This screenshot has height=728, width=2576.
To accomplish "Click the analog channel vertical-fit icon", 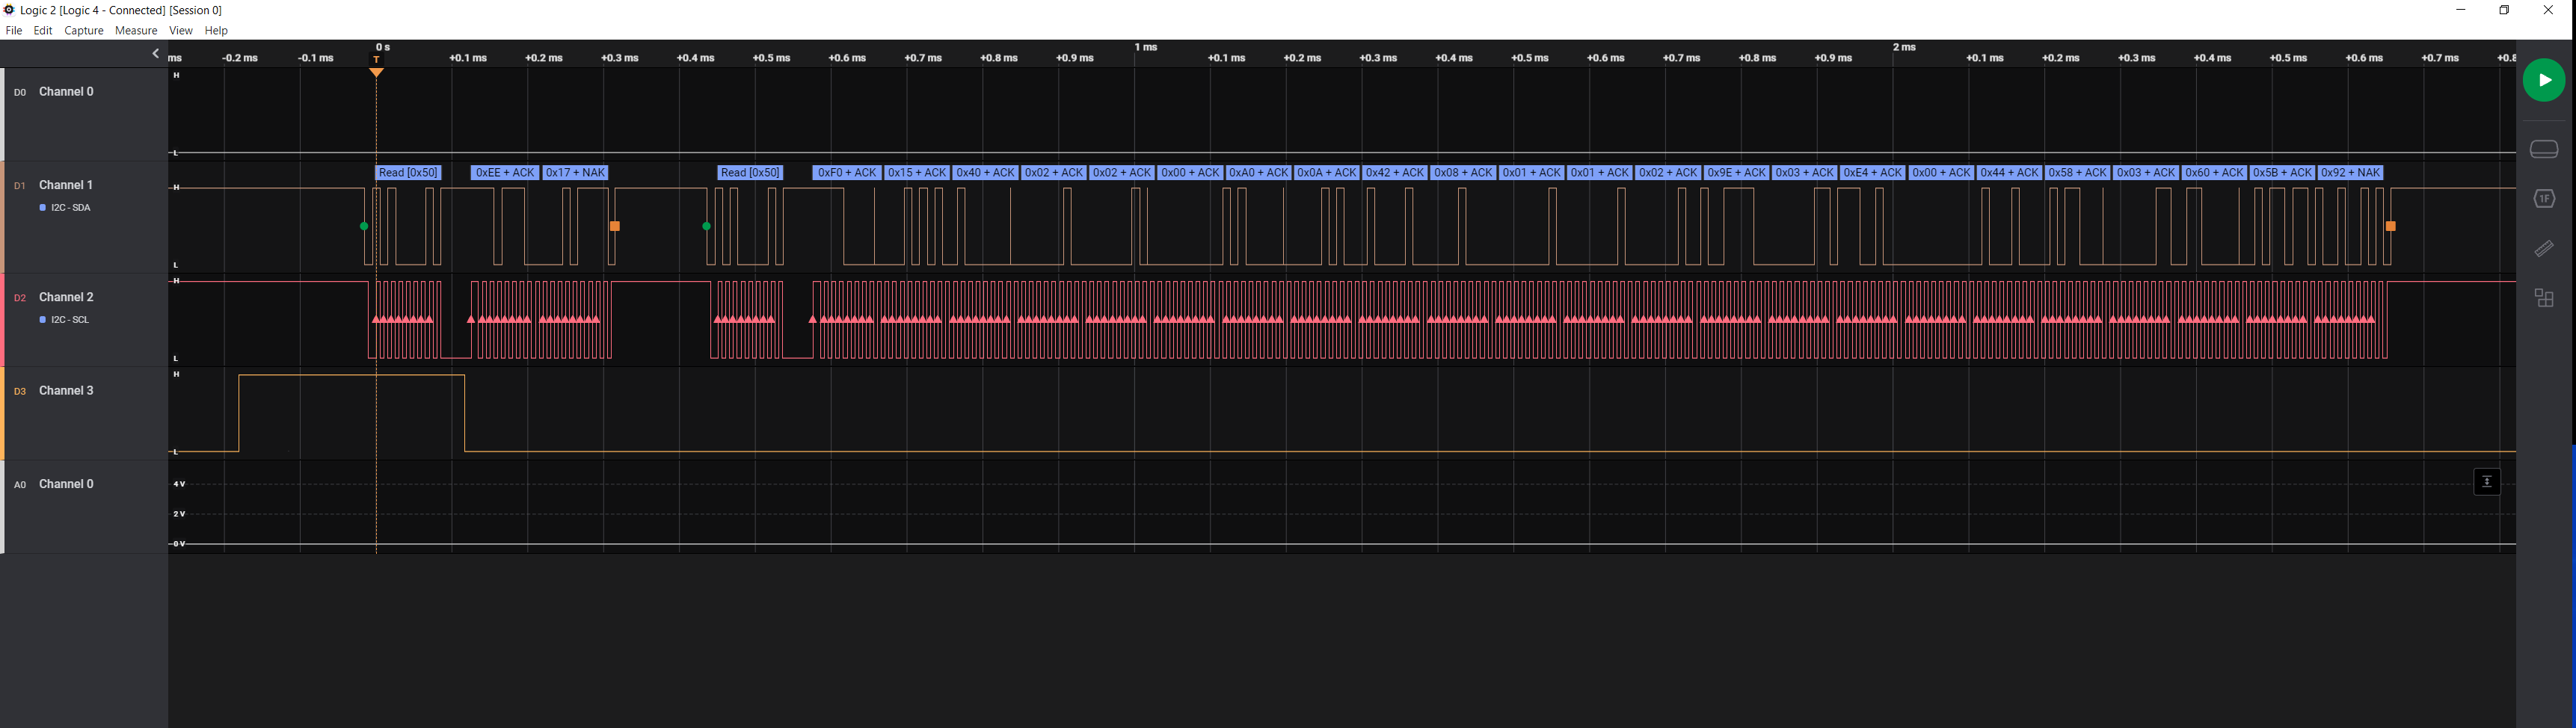I will (2486, 482).
